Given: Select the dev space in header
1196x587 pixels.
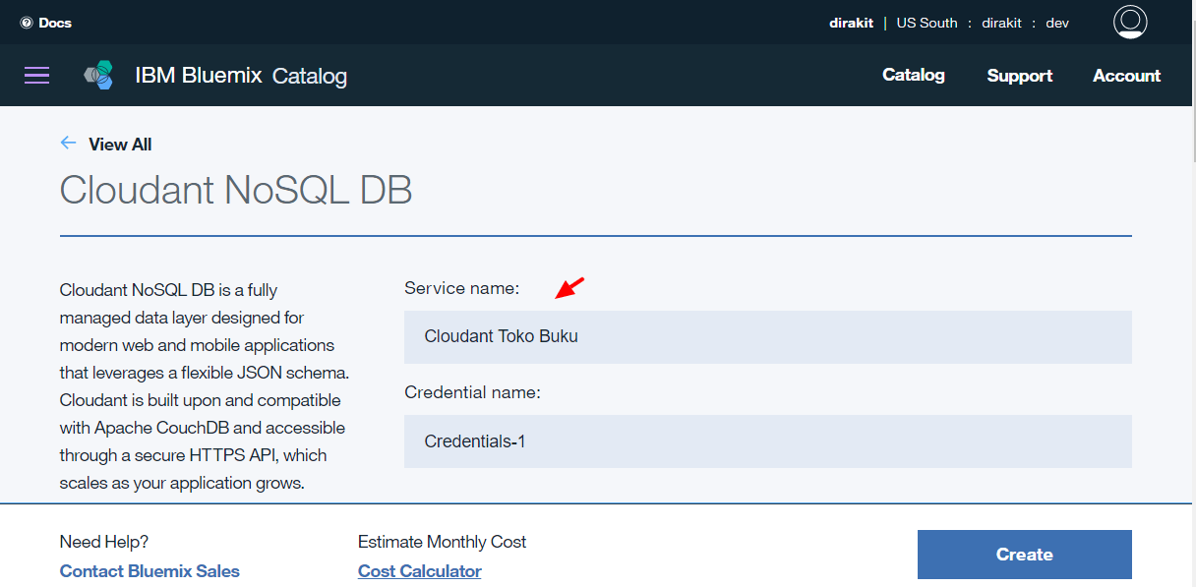Looking at the screenshot, I should [x=1057, y=23].
